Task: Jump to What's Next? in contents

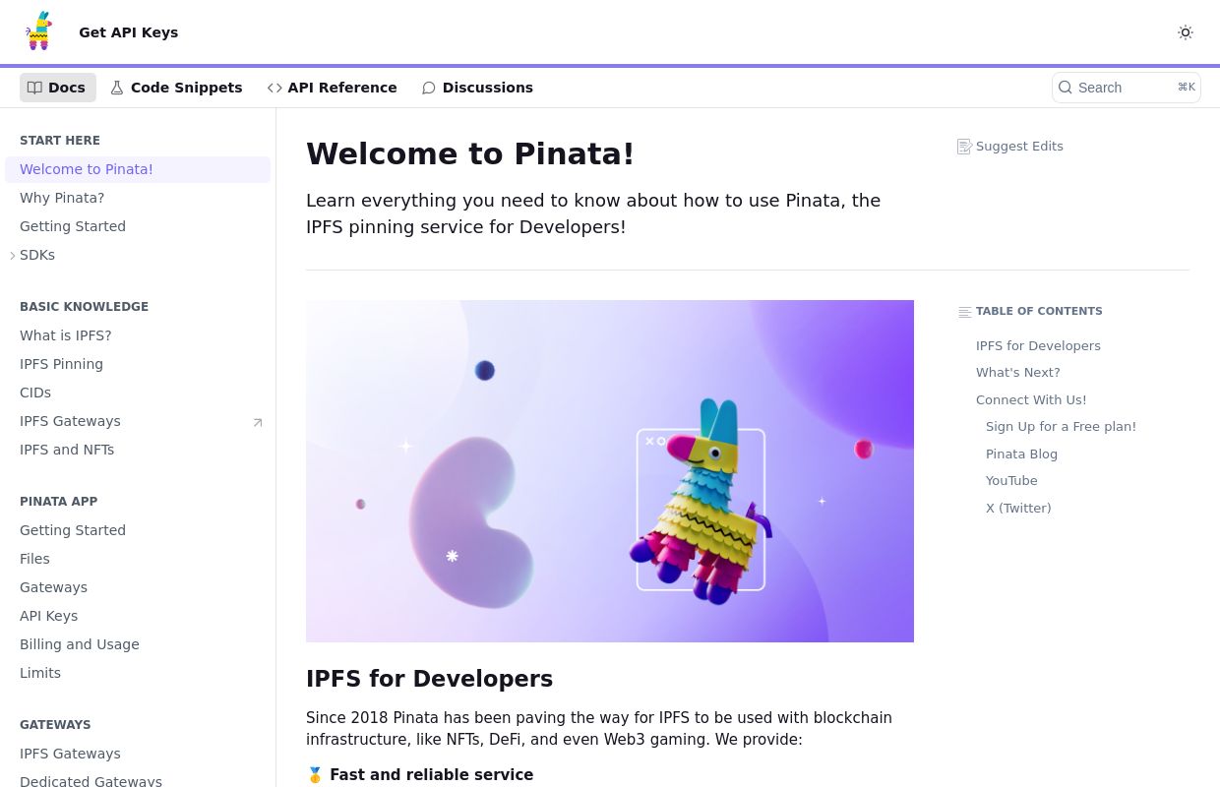Action: click(x=1018, y=373)
